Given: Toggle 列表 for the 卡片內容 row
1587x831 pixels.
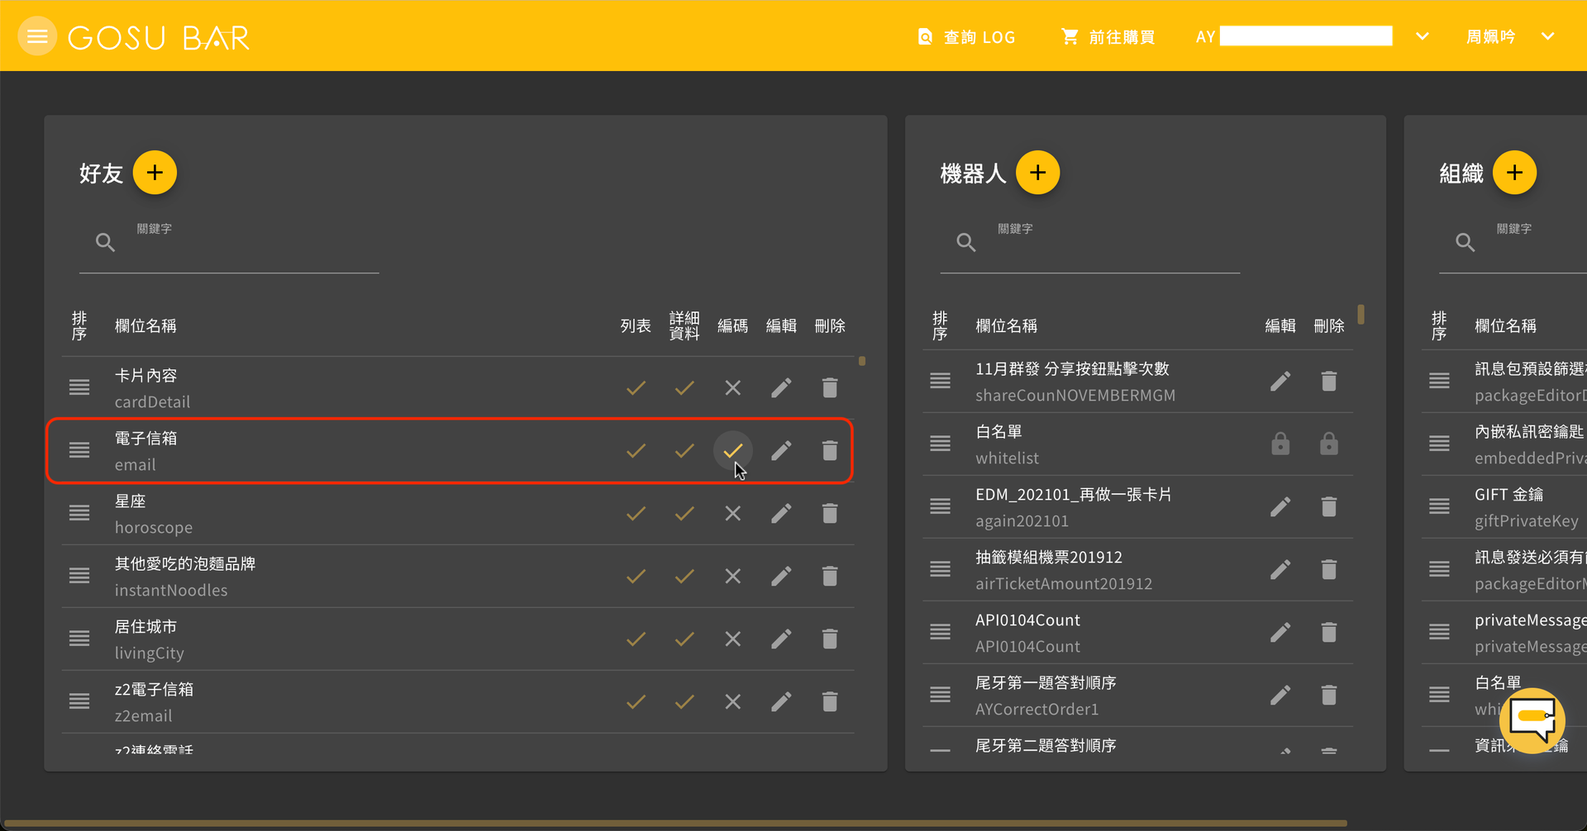Looking at the screenshot, I should (636, 387).
